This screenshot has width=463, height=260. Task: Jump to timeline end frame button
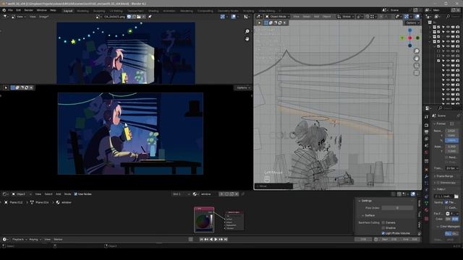(x=226, y=239)
